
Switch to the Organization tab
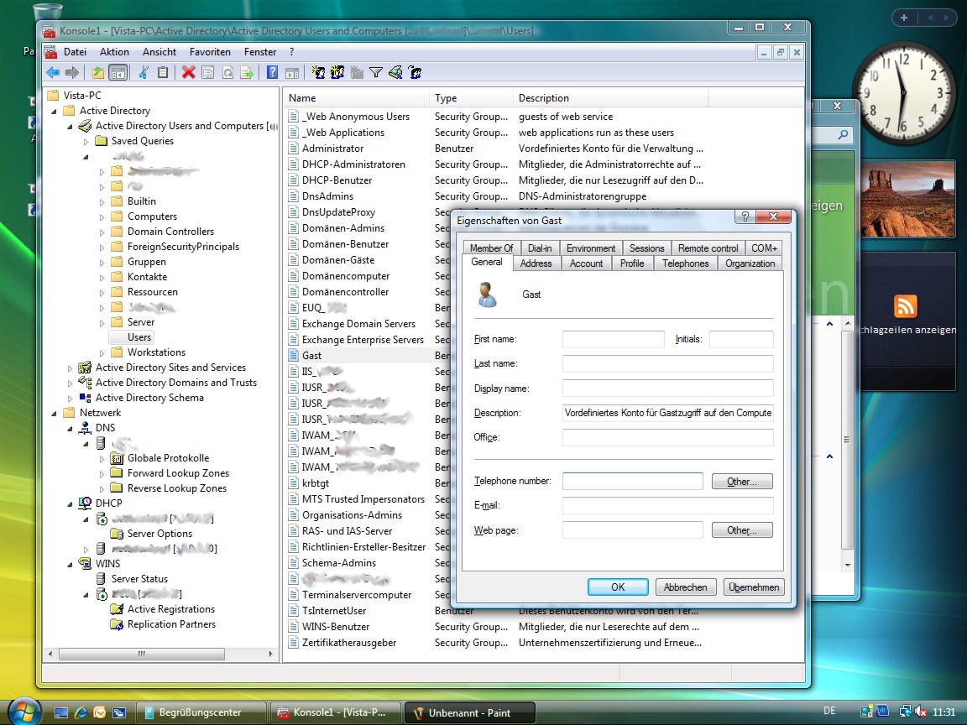(x=750, y=263)
